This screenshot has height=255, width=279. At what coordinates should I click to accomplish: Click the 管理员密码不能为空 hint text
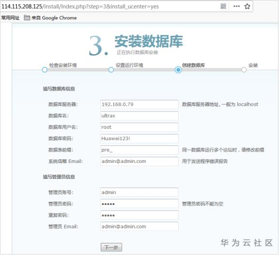coord(202,204)
